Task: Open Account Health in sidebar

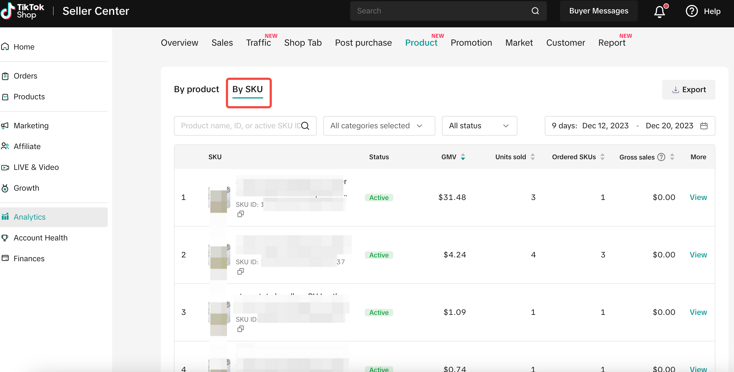Action: (x=40, y=238)
